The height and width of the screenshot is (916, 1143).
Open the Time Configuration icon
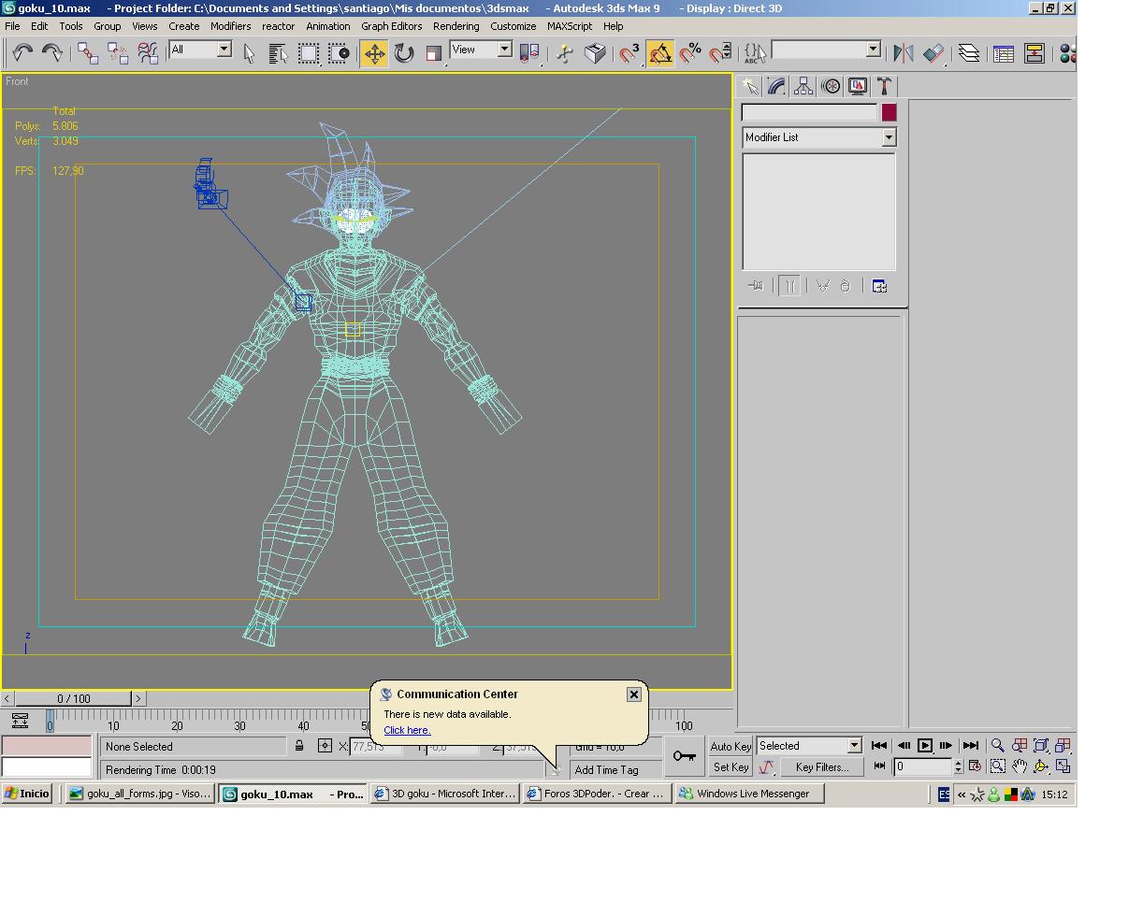pos(974,766)
